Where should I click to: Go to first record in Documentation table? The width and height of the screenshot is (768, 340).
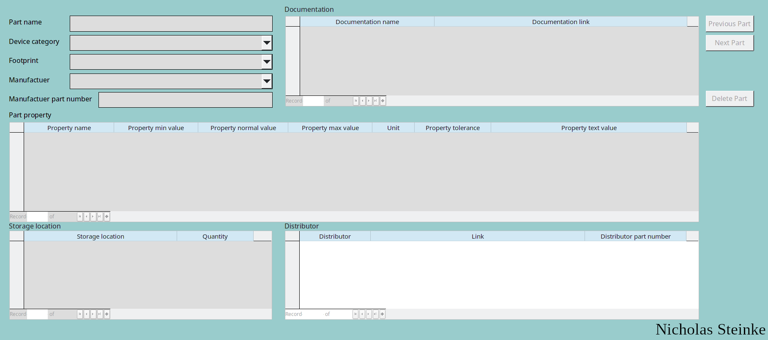point(356,101)
